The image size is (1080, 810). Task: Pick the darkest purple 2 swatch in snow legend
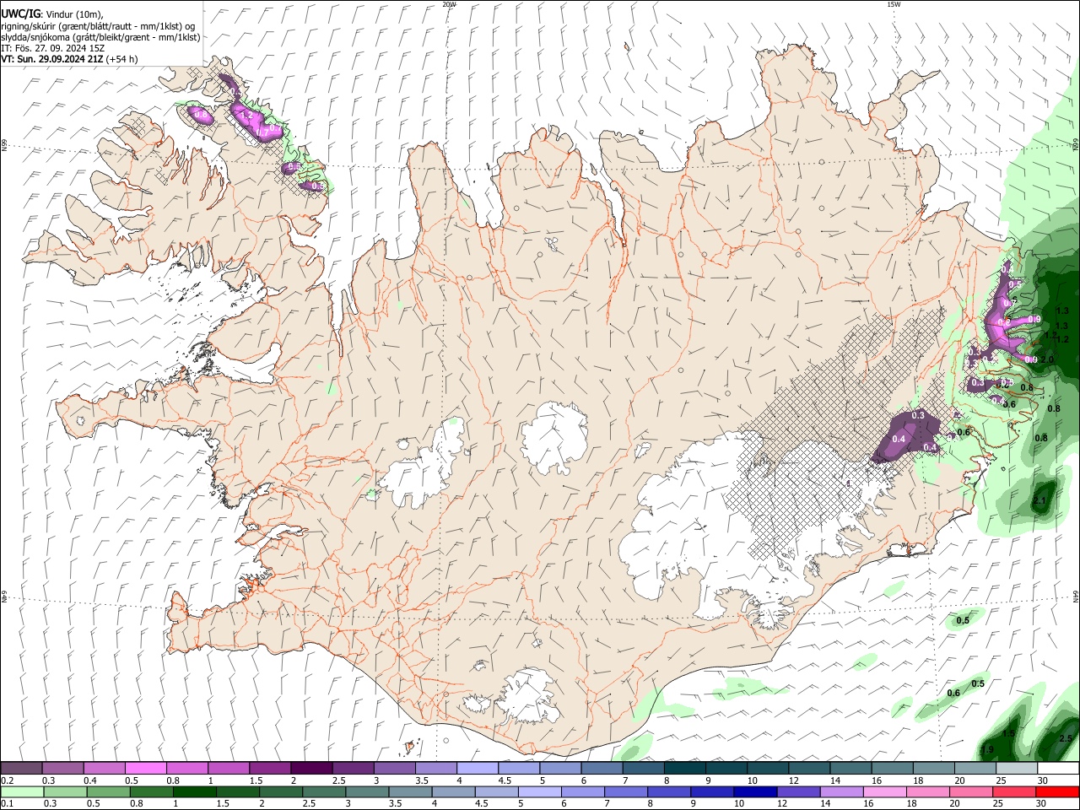coord(311,768)
